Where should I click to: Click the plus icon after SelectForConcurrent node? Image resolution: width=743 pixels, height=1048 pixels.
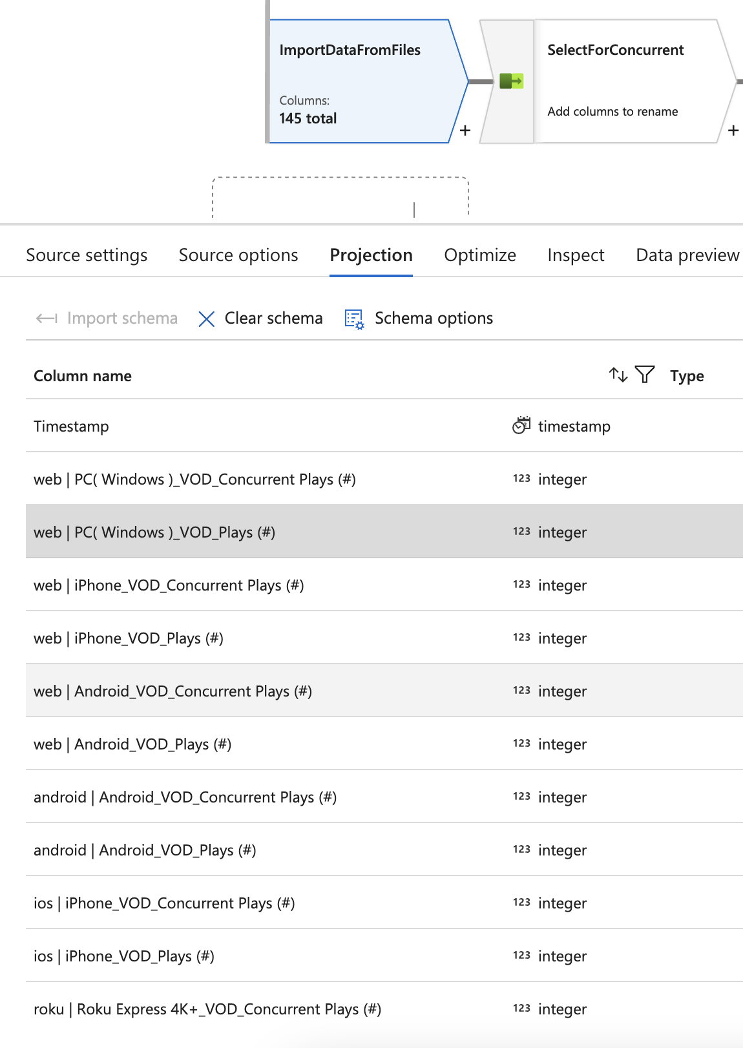click(733, 131)
